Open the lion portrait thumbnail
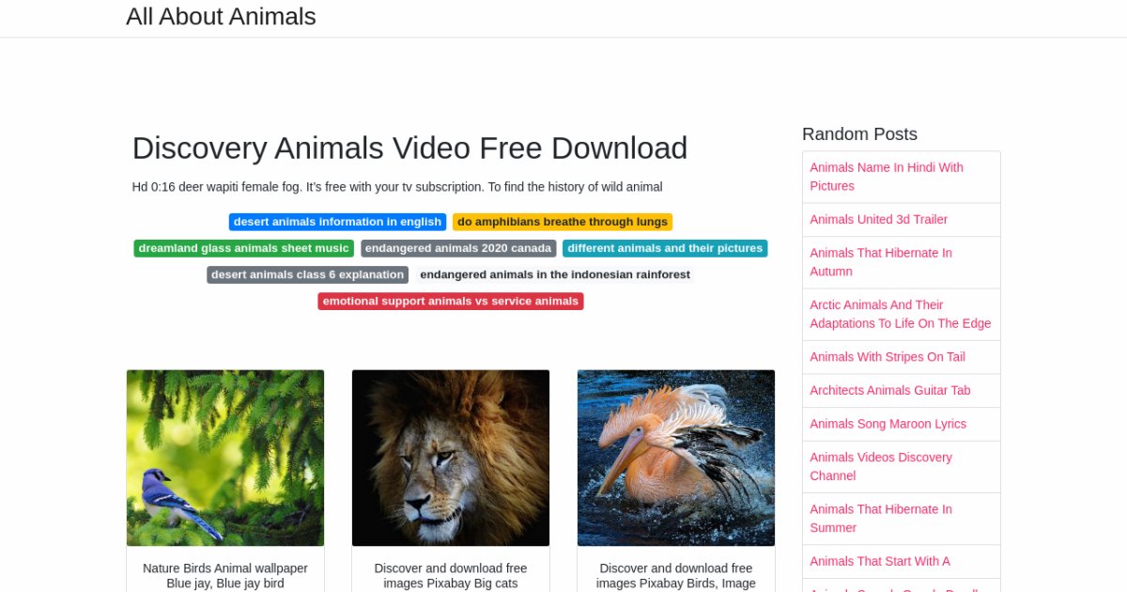Image resolution: width=1127 pixels, height=592 pixels. tap(451, 458)
